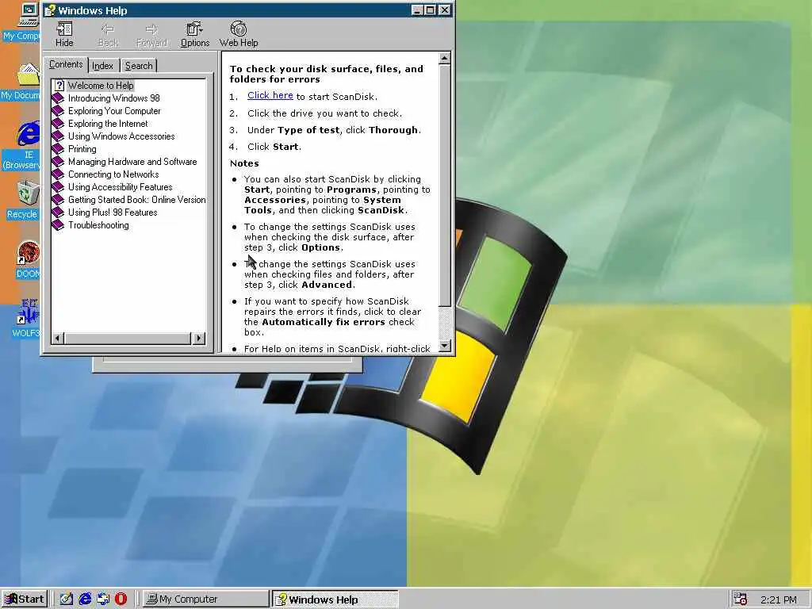Click the Opera quick launch icon
Screen dimensions: 812x609
click(x=121, y=599)
